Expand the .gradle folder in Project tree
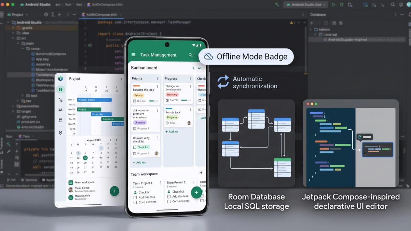The height and width of the screenshot is (231, 411). [x=13, y=28]
